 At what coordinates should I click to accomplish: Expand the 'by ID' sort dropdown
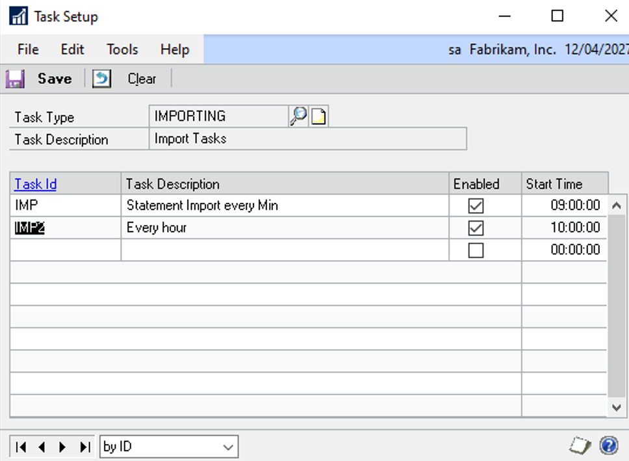[x=228, y=447]
